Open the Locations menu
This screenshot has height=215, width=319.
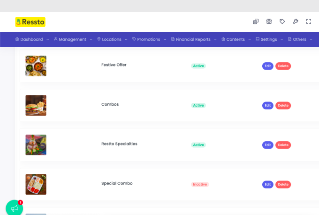pos(112,39)
